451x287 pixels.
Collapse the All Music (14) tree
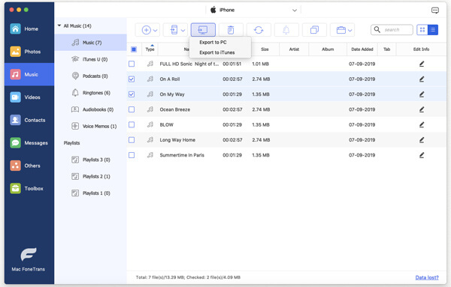point(59,25)
